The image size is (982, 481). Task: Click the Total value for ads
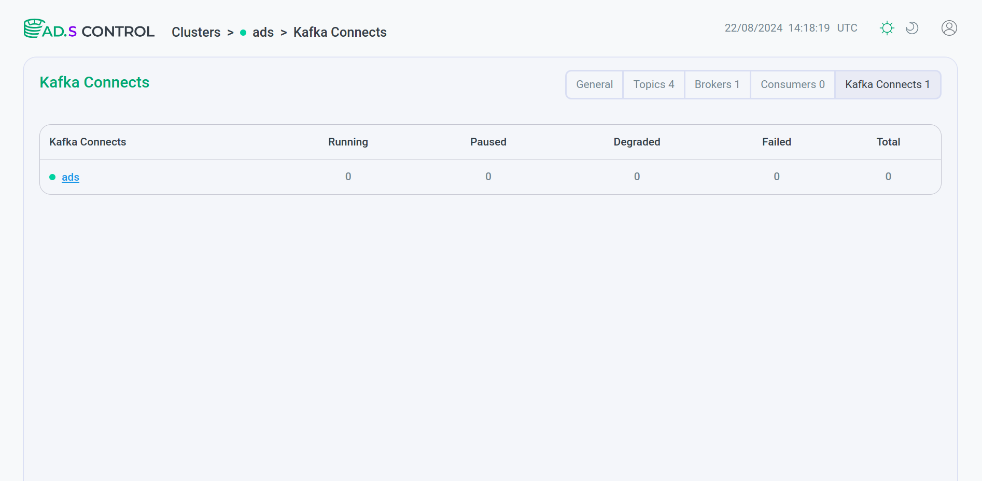pyautogui.click(x=888, y=177)
